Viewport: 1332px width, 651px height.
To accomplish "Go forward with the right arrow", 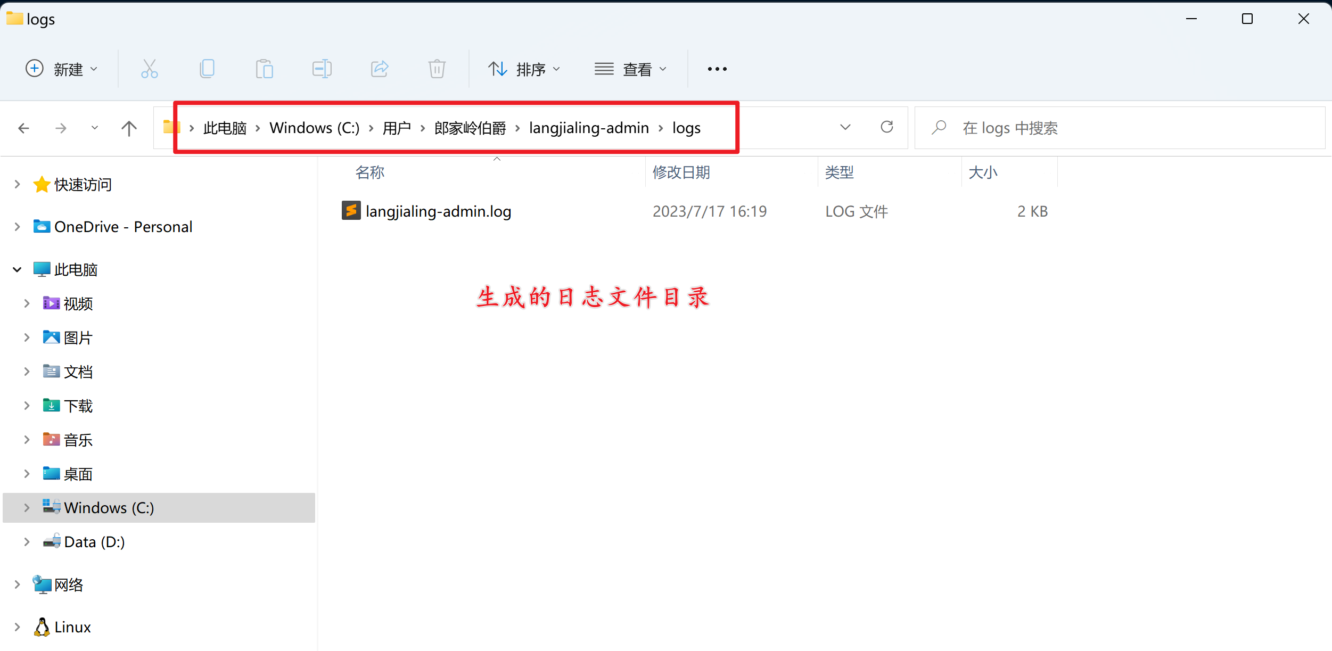I will pos(61,128).
